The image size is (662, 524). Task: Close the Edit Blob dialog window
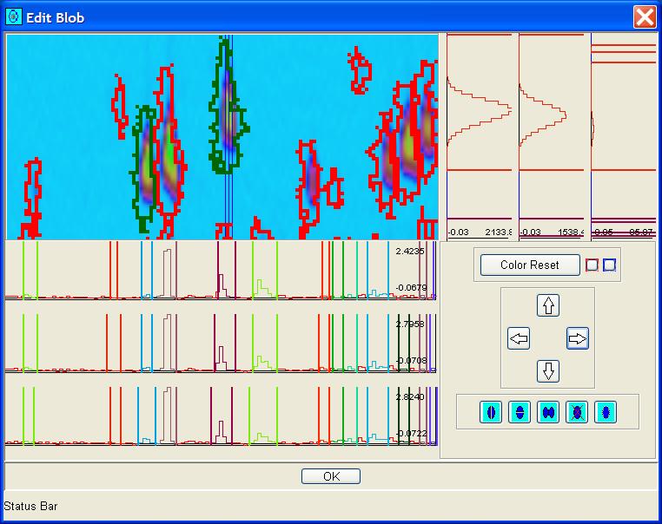coord(644,16)
